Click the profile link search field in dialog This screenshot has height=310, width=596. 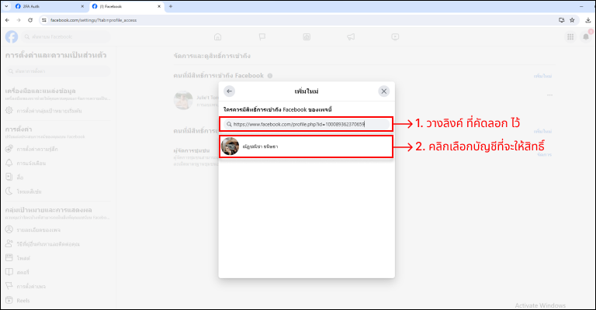click(x=306, y=124)
